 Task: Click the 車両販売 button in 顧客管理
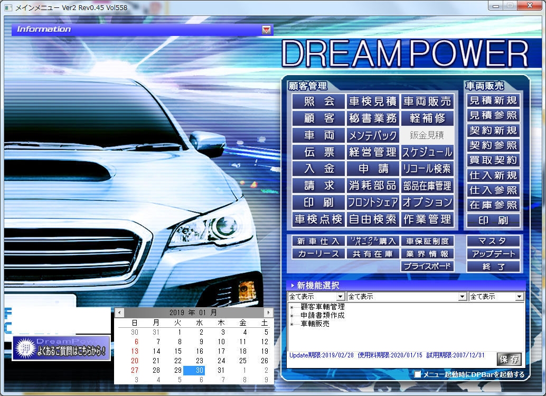coord(427,102)
